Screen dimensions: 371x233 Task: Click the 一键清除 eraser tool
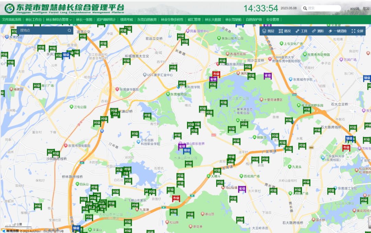(x=337, y=31)
